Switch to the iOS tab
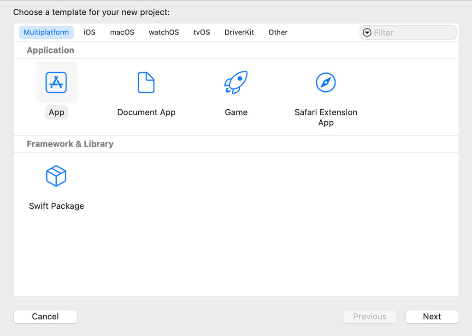 (x=89, y=32)
